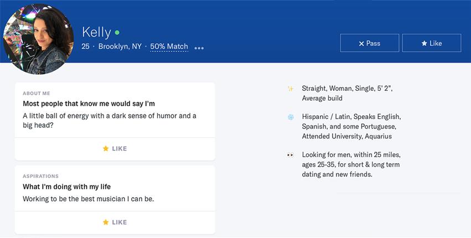Image resolution: width=471 pixels, height=238 pixels.
Task: Click the globe icon beside background details
Action: pos(291,117)
